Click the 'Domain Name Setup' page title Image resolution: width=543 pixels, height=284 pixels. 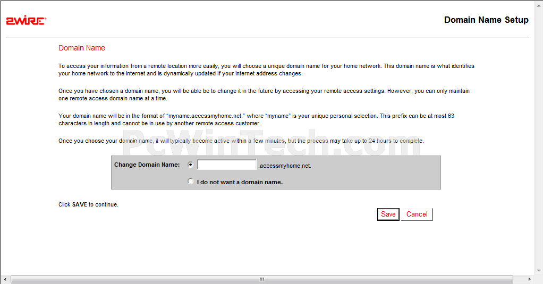coord(486,20)
